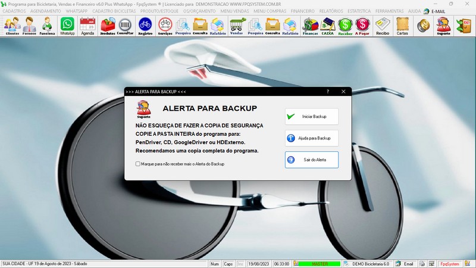476x268 pixels.
Task: Click the date 19/08/2023 in status bar
Action: [x=259, y=264]
